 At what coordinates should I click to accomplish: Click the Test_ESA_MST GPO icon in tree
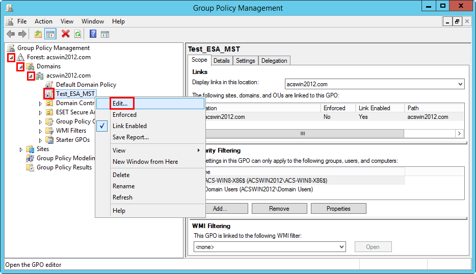(x=49, y=94)
